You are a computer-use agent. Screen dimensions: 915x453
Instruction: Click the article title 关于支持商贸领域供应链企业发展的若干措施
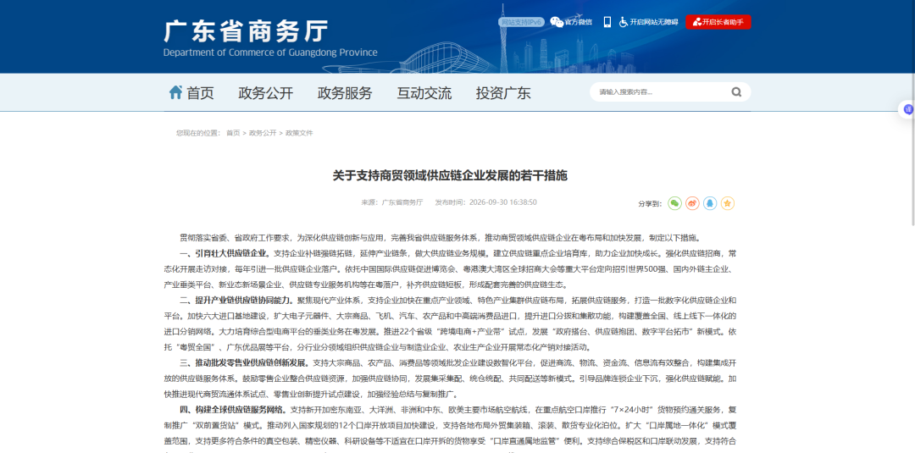pyautogui.click(x=450, y=175)
